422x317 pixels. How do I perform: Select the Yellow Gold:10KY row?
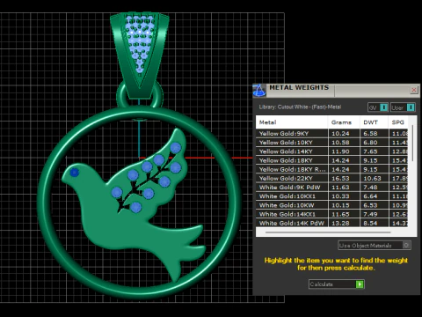(331, 143)
